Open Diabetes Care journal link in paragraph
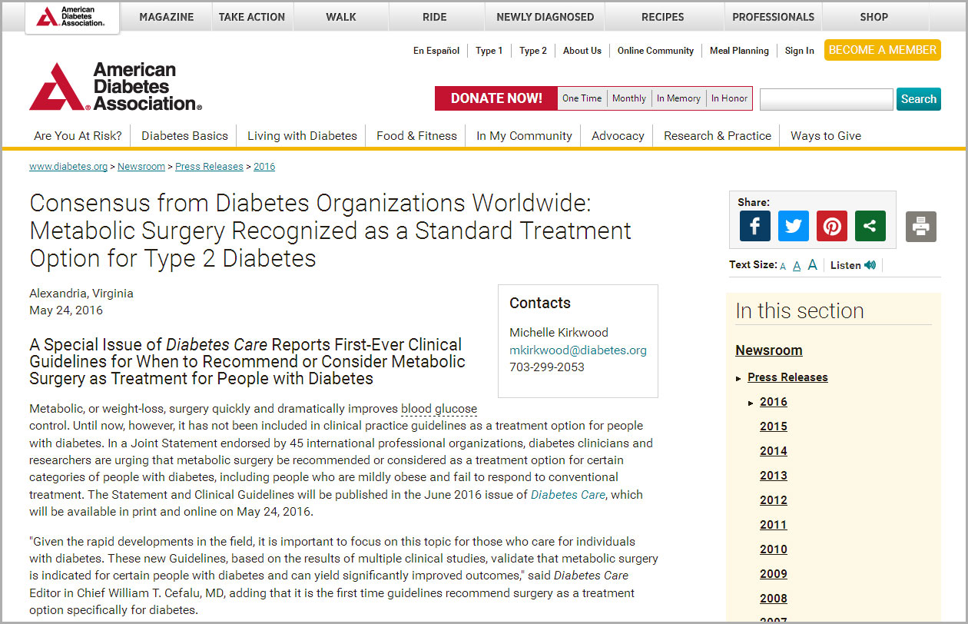 click(568, 495)
